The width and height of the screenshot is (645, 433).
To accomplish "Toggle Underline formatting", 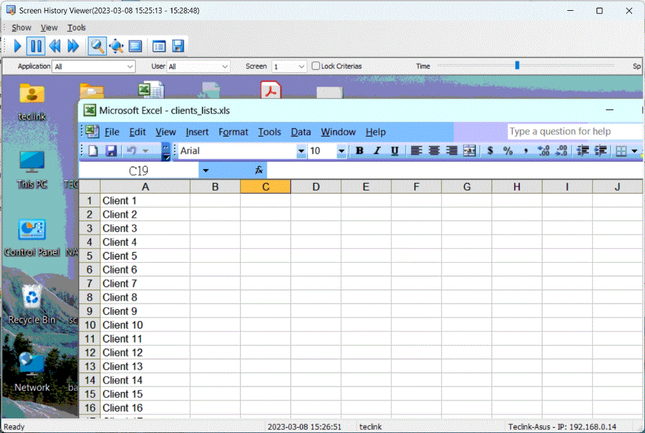I will pyautogui.click(x=394, y=151).
